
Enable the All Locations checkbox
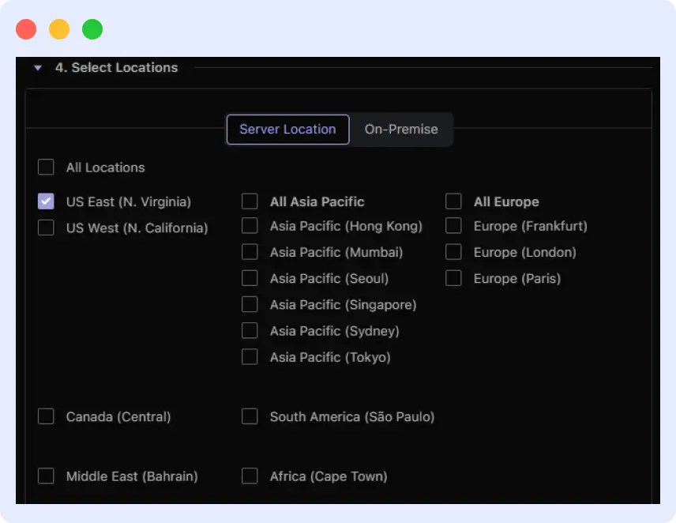point(45,167)
